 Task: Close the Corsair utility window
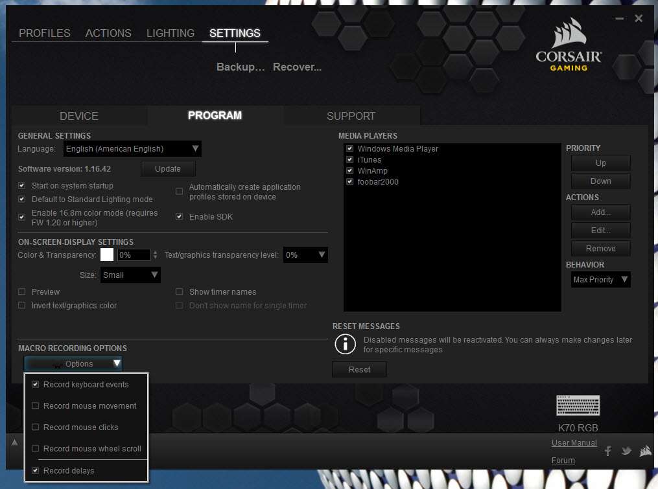[x=639, y=18]
